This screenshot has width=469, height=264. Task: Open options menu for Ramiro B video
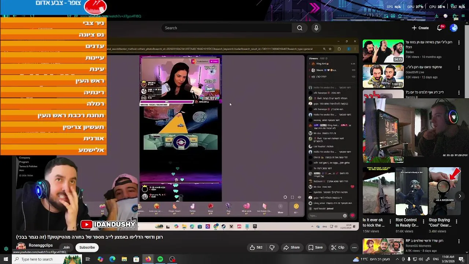click(x=459, y=93)
